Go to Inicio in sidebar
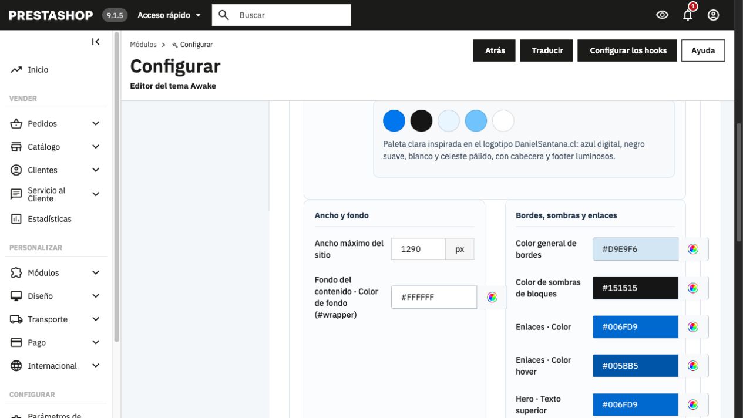This screenshot has height=418, width=743. tap(38, 70)
